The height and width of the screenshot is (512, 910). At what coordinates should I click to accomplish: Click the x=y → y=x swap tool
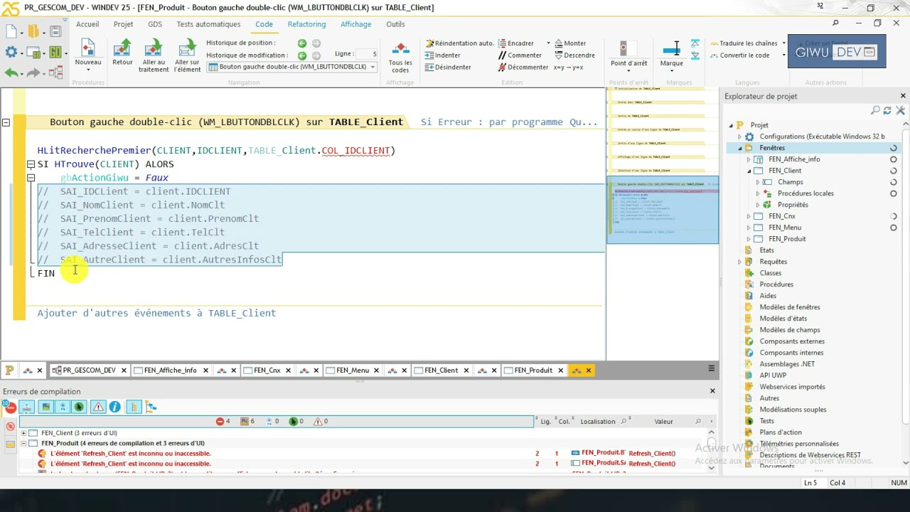tap(568, 68)
